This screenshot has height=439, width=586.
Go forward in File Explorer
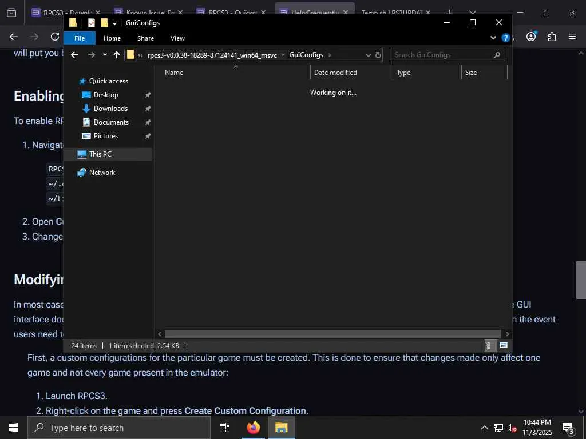click(x=91, y=55)
